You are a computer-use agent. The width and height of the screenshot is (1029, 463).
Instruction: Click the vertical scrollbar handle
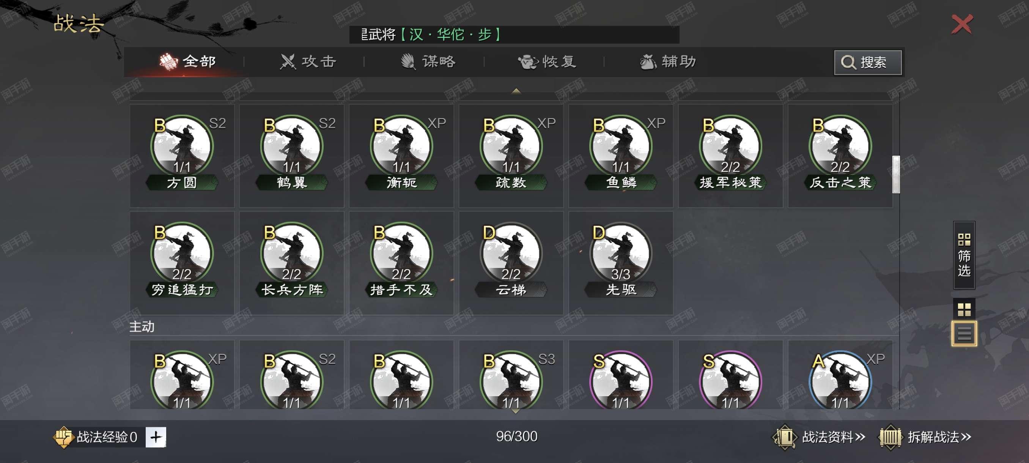click(x=896, y=175)
